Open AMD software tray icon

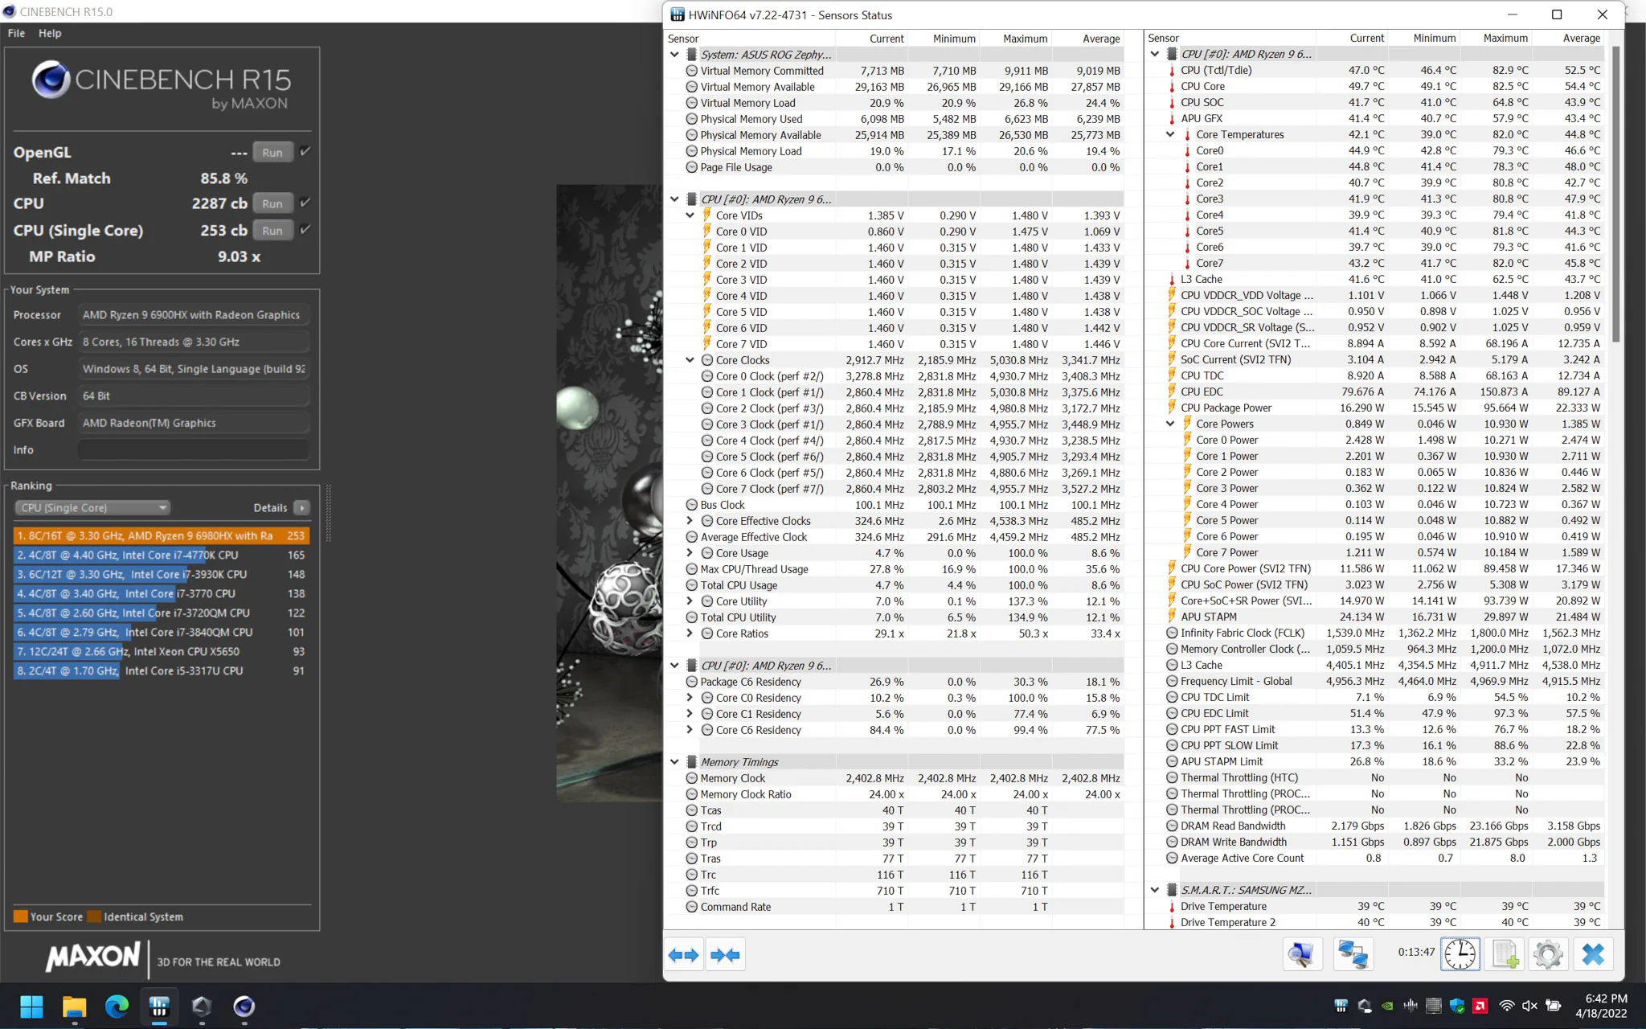point(1480,1006)
